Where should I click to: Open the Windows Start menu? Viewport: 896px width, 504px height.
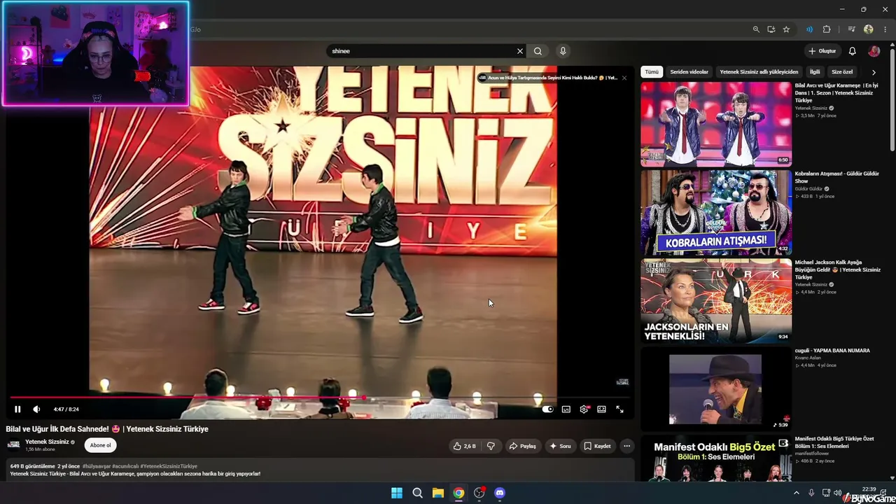[397, 493]
